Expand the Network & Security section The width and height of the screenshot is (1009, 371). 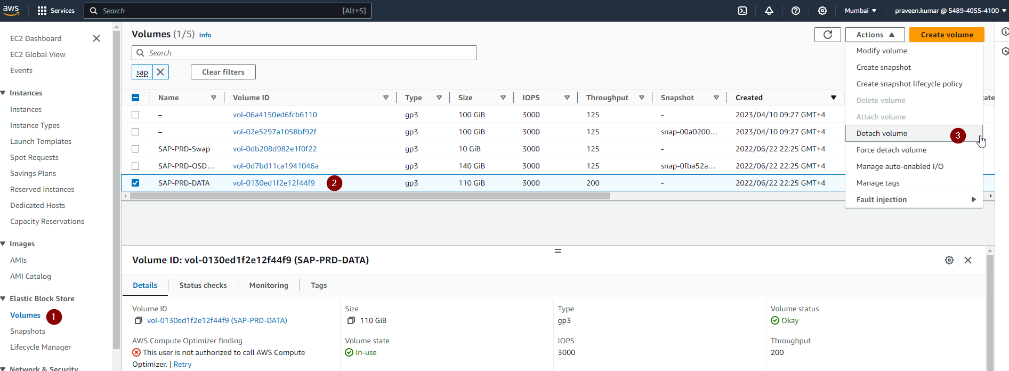pos(3,368)
